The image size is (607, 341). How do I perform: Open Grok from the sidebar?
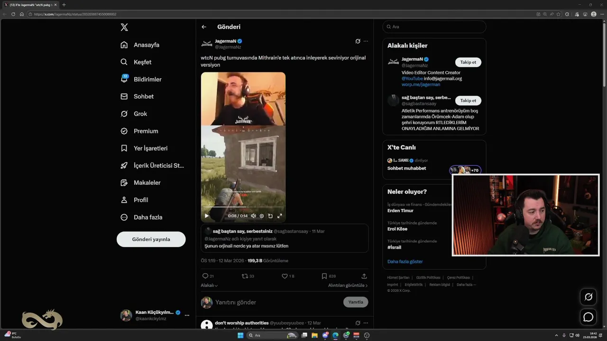[x=134, y=114]
